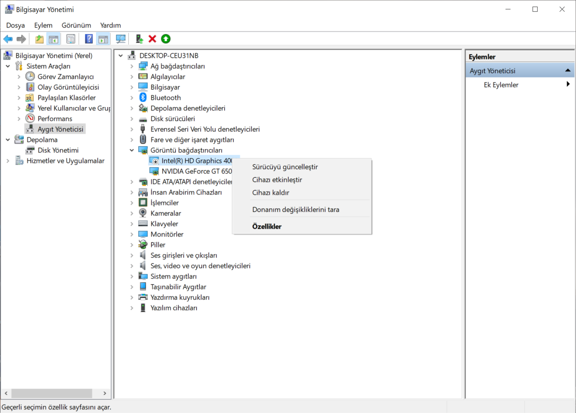
Task: Collapse the Depolama node in left tree
Action: coord(8,140)
